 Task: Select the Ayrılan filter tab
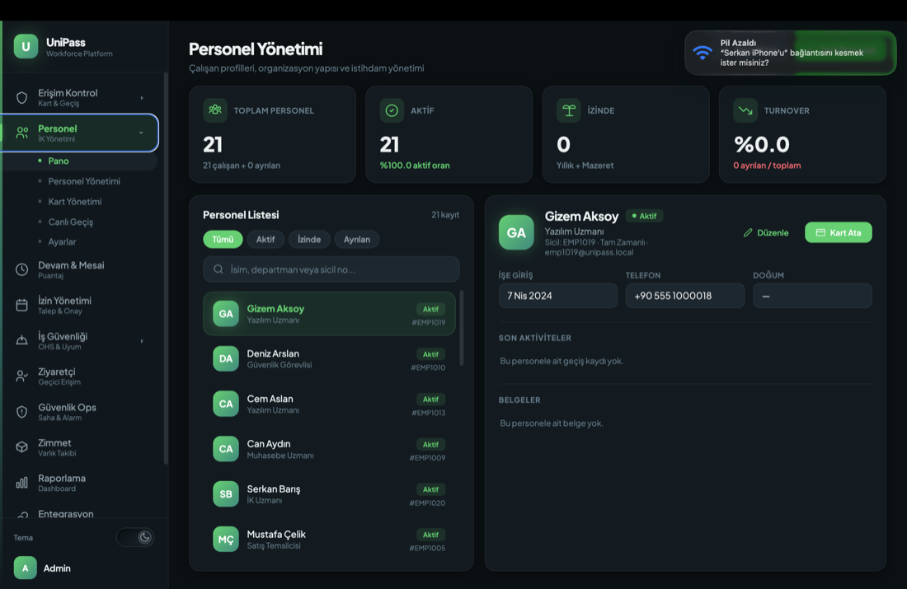[357, 239]
